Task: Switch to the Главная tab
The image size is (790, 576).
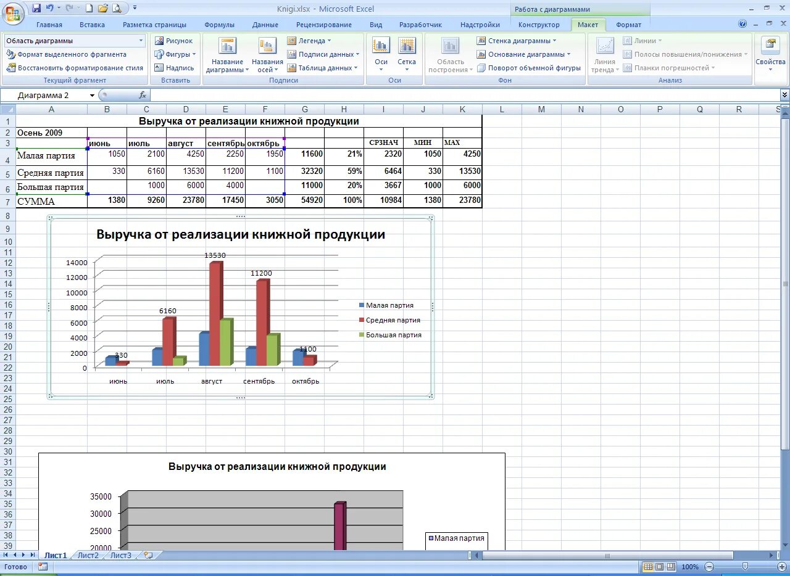Action: coord(49,25)
